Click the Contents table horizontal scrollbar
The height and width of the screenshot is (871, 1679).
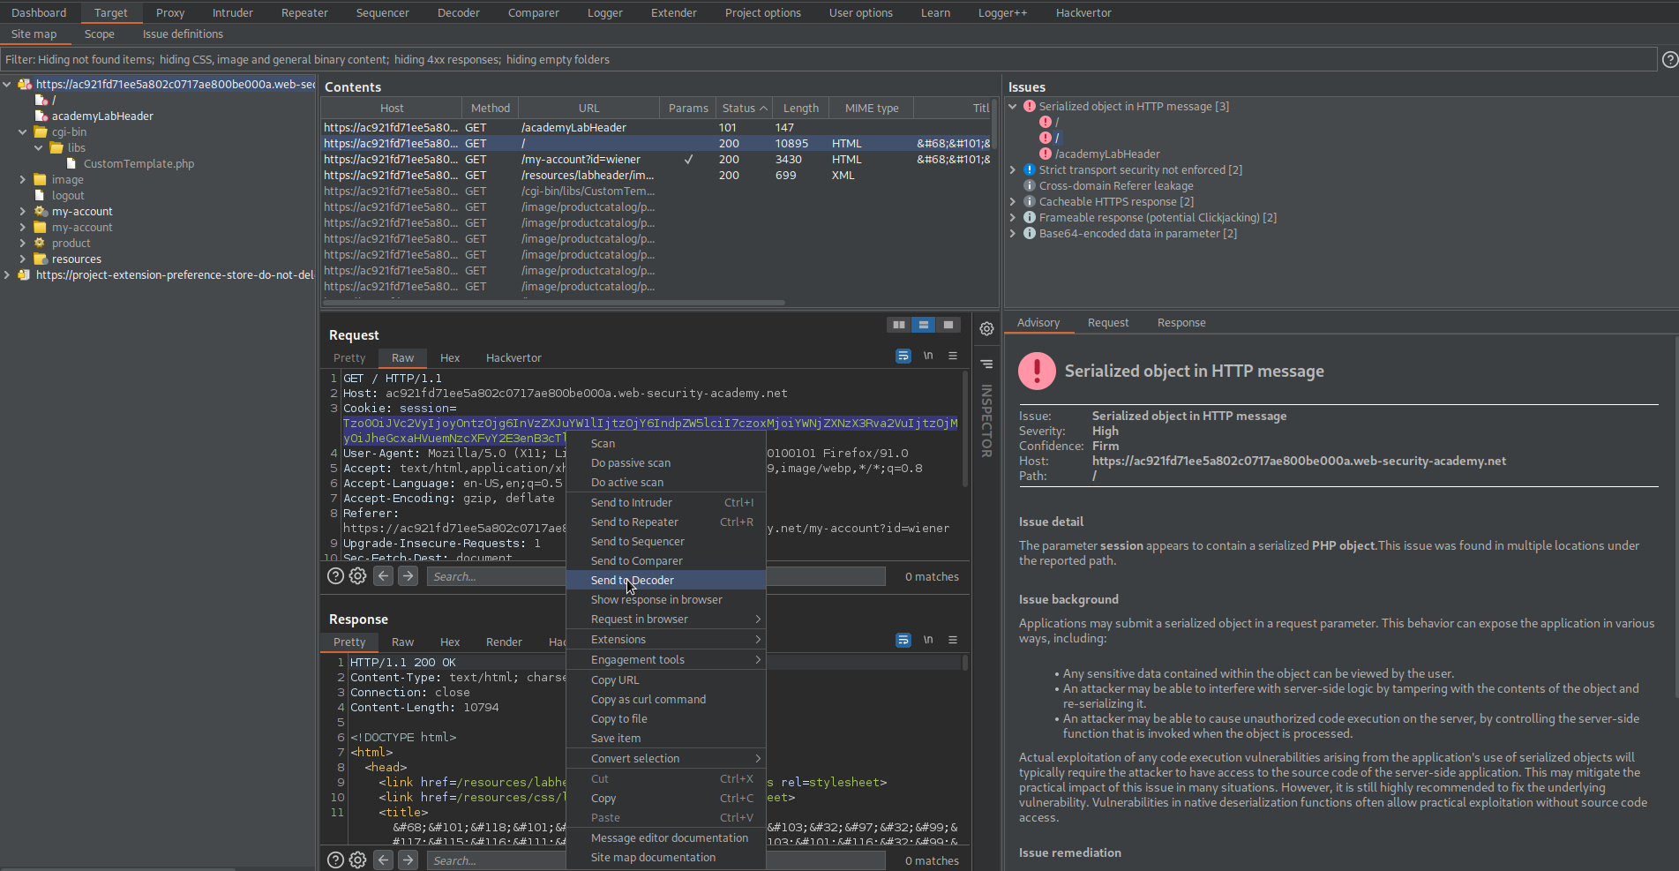click(554, 303)
